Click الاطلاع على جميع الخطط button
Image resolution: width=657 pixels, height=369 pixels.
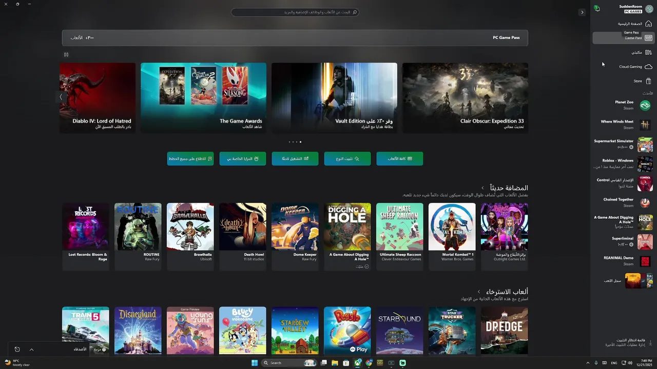point(190,158)
